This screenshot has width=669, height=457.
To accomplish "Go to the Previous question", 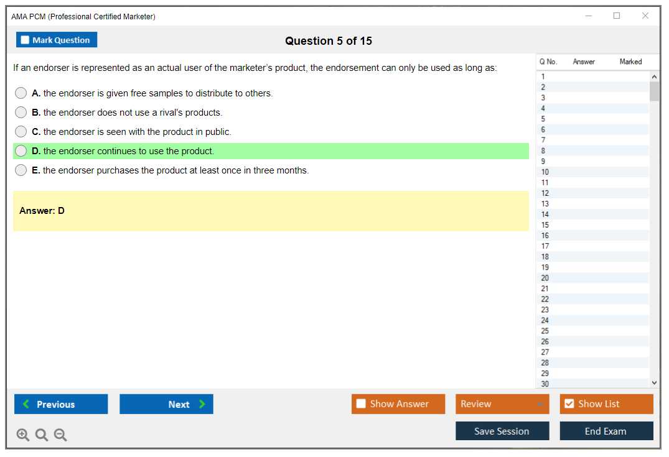I will click(x=61, y=404).
